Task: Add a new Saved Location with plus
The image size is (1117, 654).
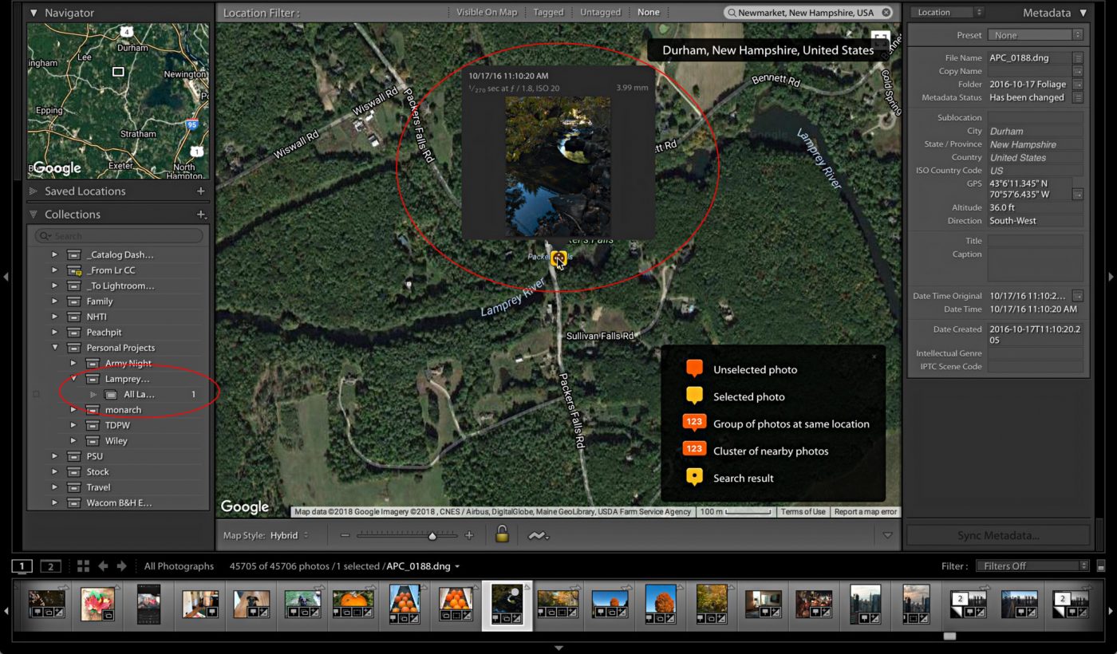Action: point(201,191)
